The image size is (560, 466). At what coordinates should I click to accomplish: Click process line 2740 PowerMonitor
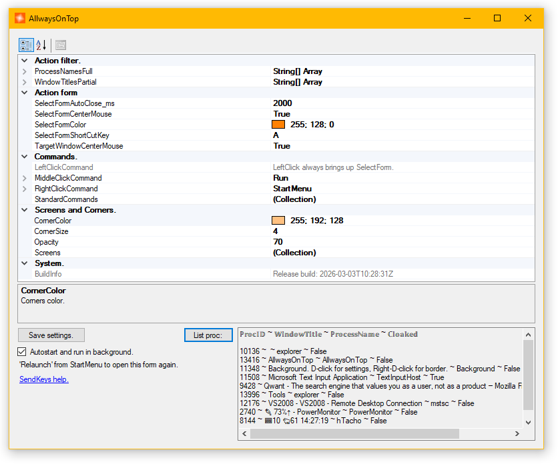point(329,413)
